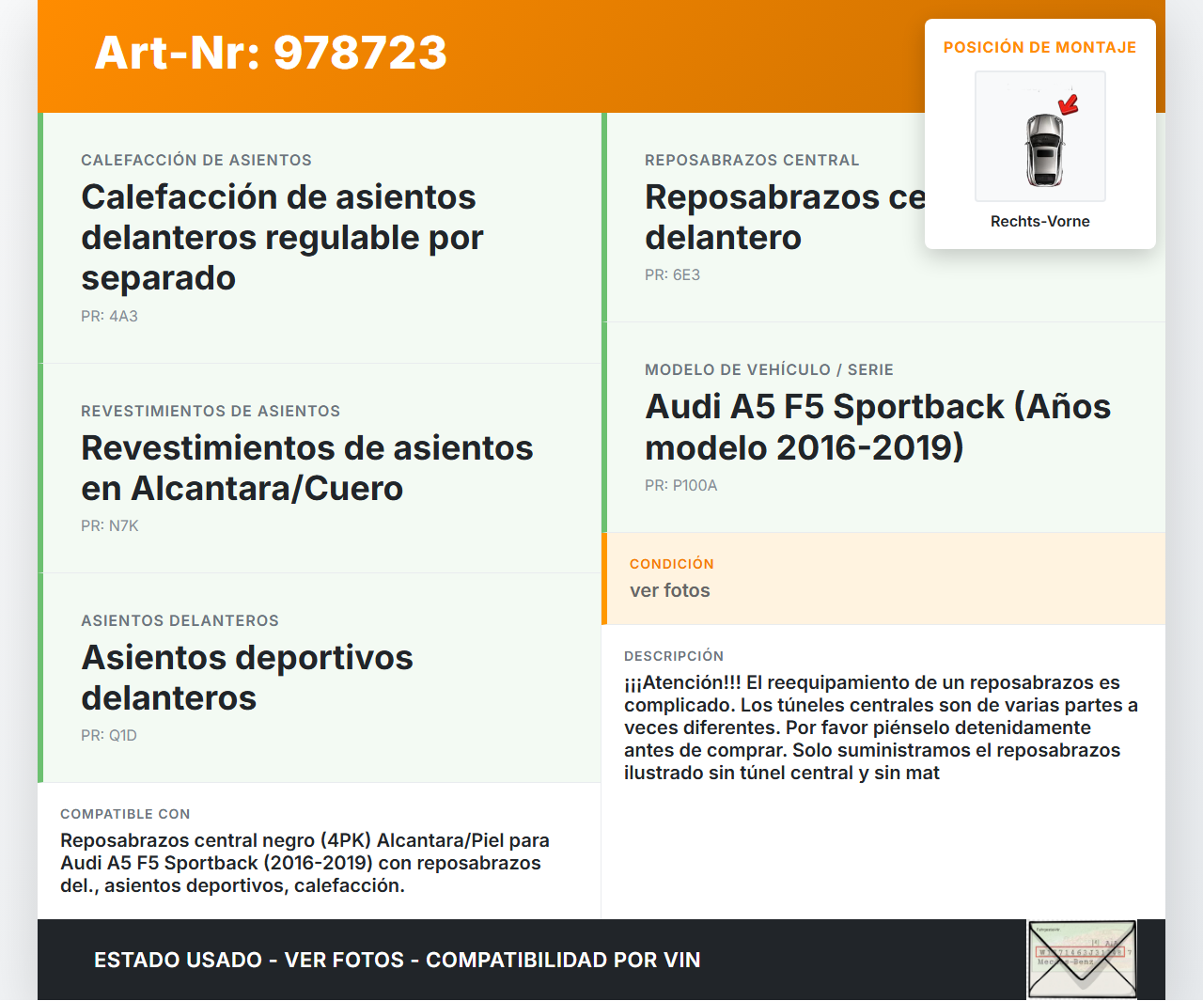Image resolution: width=1203 pixels, height=1001 pixels.
Task: Click the 'PR: Q1D' code
Action: [x=109, y=736]
